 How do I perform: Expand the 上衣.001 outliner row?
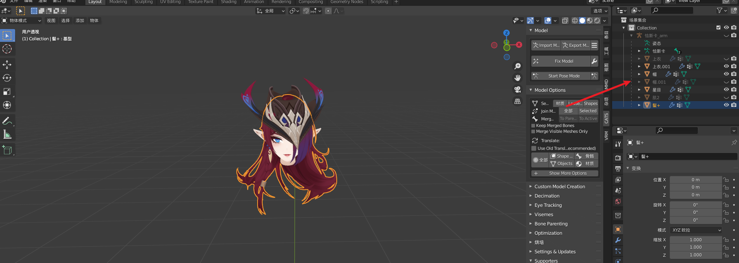639,66
